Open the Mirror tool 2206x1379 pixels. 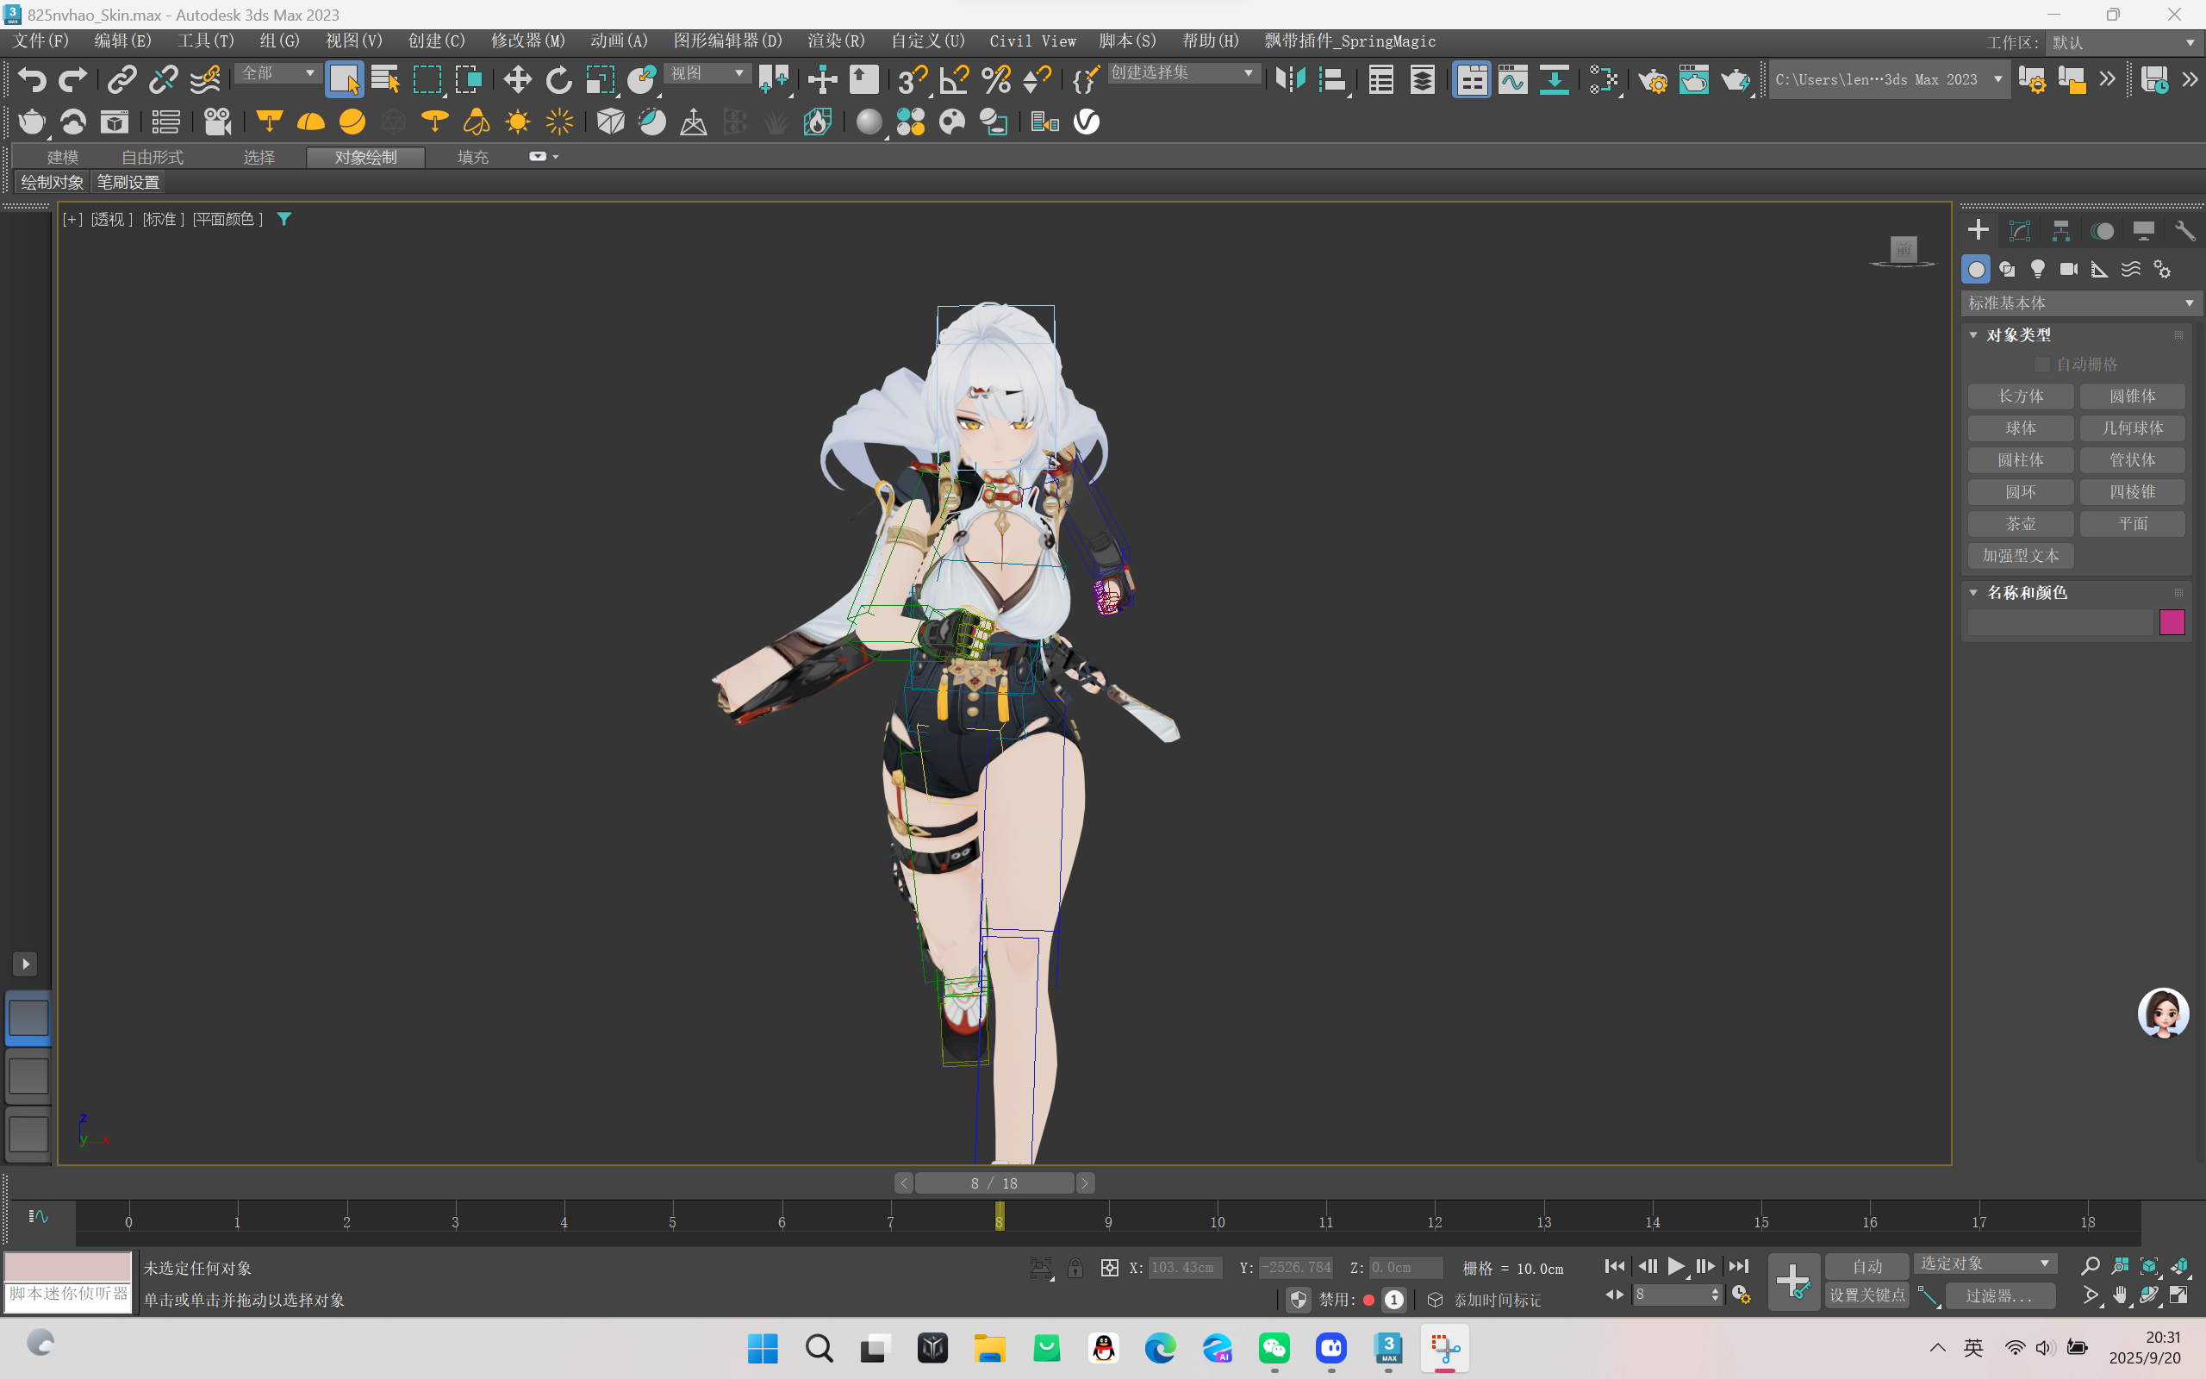(1290, 80)
